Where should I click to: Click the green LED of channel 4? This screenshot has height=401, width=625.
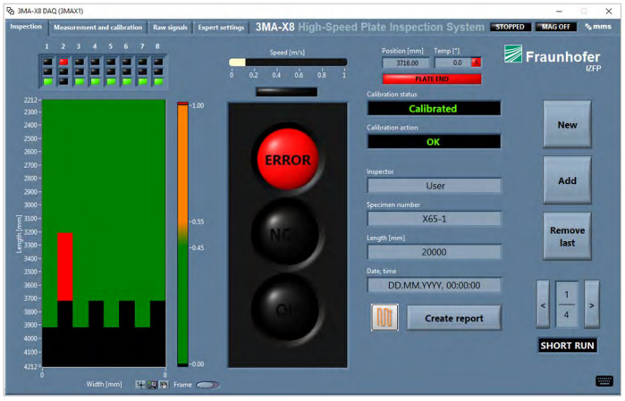[x=95, y=81]
